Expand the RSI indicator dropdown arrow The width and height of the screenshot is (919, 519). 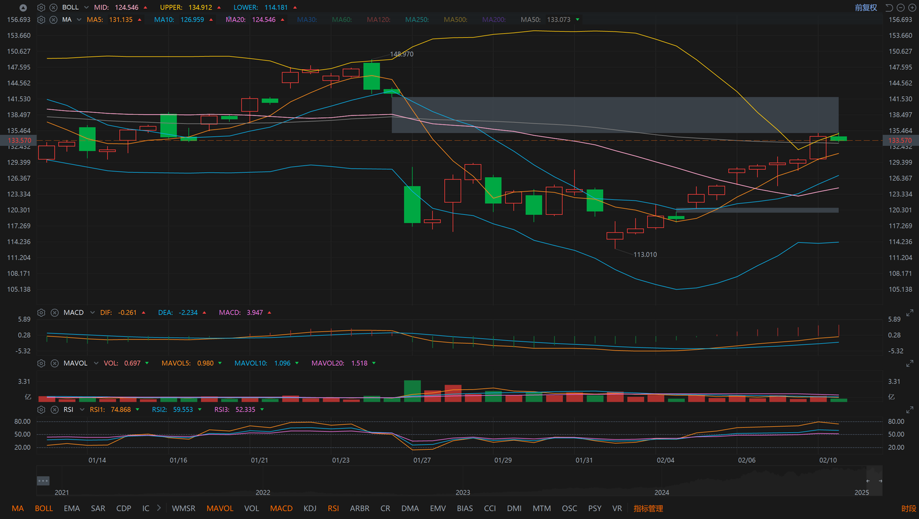coord(81,410)
